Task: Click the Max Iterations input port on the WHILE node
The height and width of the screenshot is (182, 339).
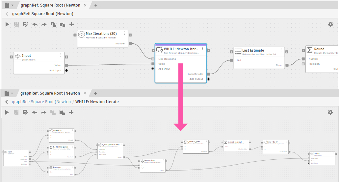Action: click(x=153, y=59)
